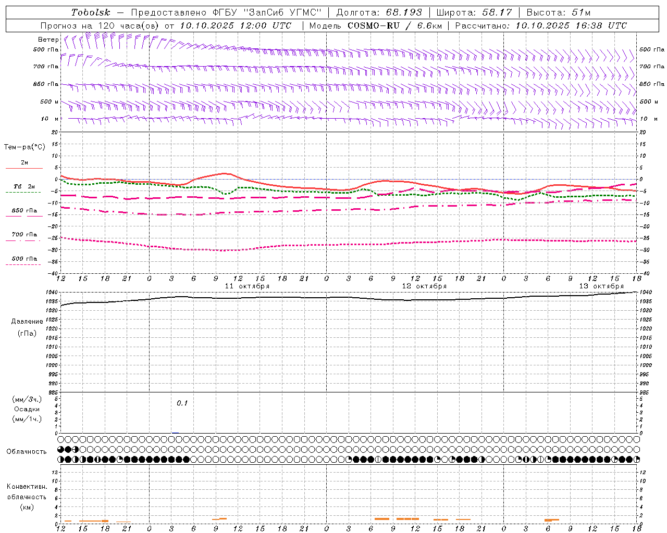Click the first hour label 12 on bottom axis
This screenshot has width=667, height=533.
(60, 528)
